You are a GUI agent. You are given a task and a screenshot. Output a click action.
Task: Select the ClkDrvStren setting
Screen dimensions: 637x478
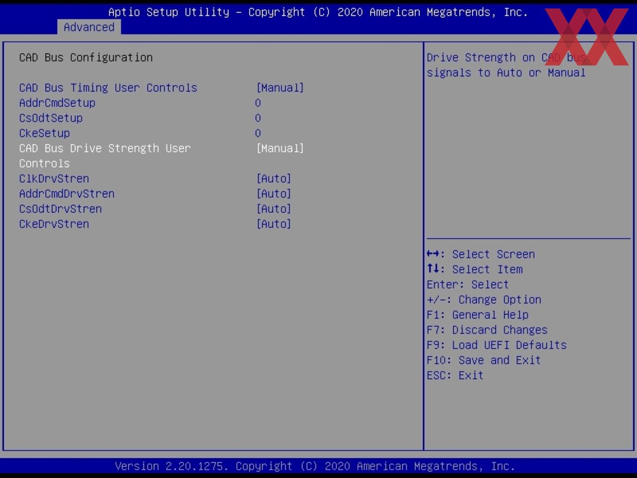[x=54, y=179]
